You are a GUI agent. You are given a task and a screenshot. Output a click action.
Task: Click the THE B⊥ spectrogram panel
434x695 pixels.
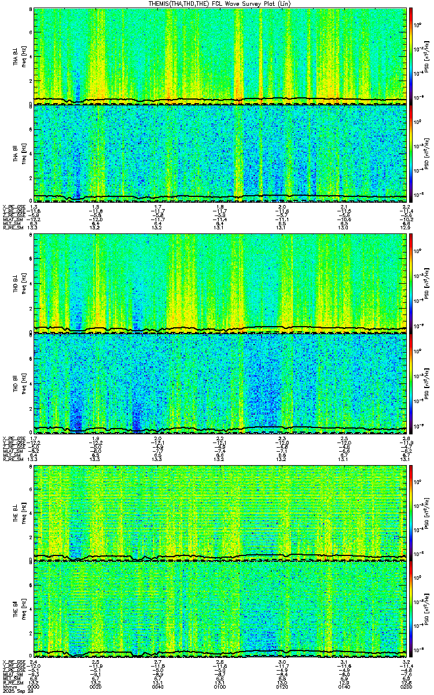[220, 513]
